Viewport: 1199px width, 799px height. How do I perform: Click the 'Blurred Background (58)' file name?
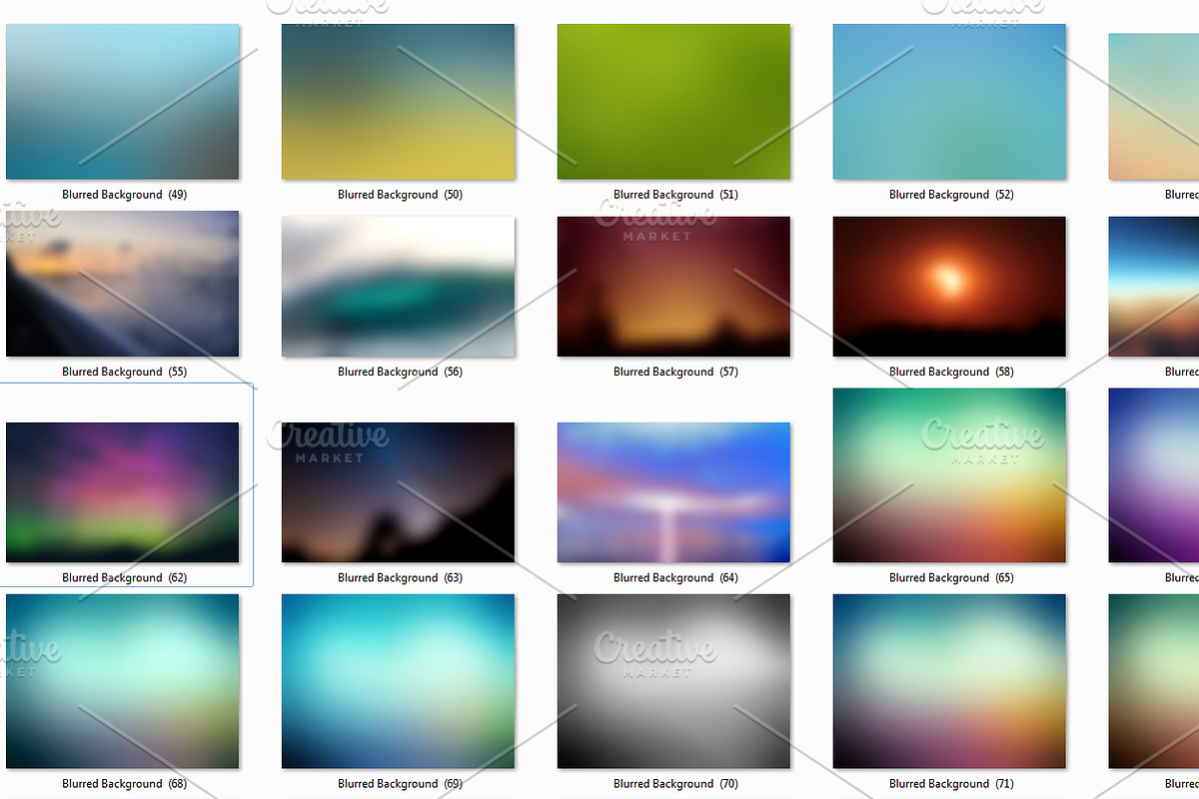click(951, 372)
